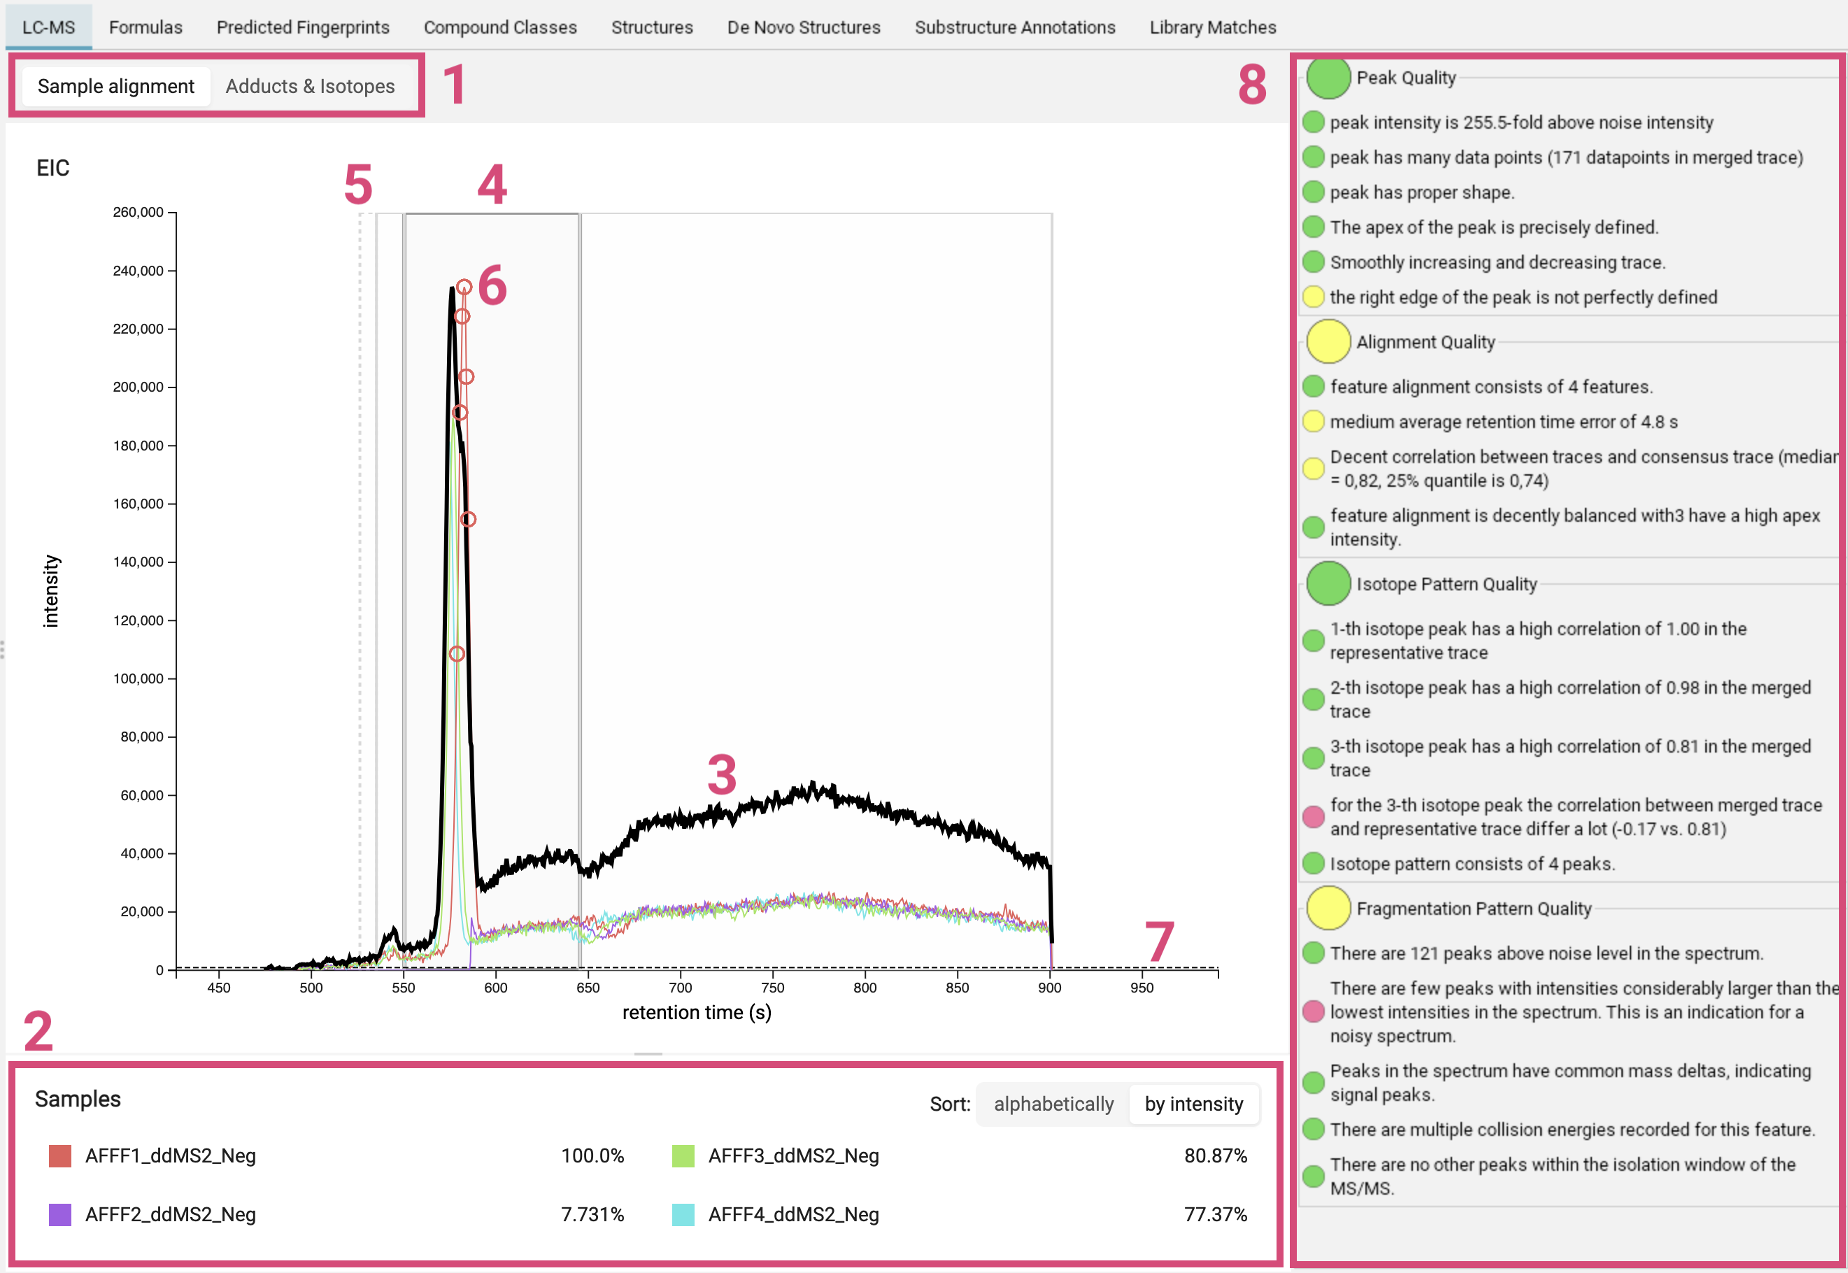Select sample AFFF3_ddMS2_Neg in list
Screen dimensions: 1848x1273
[794, 1155]
